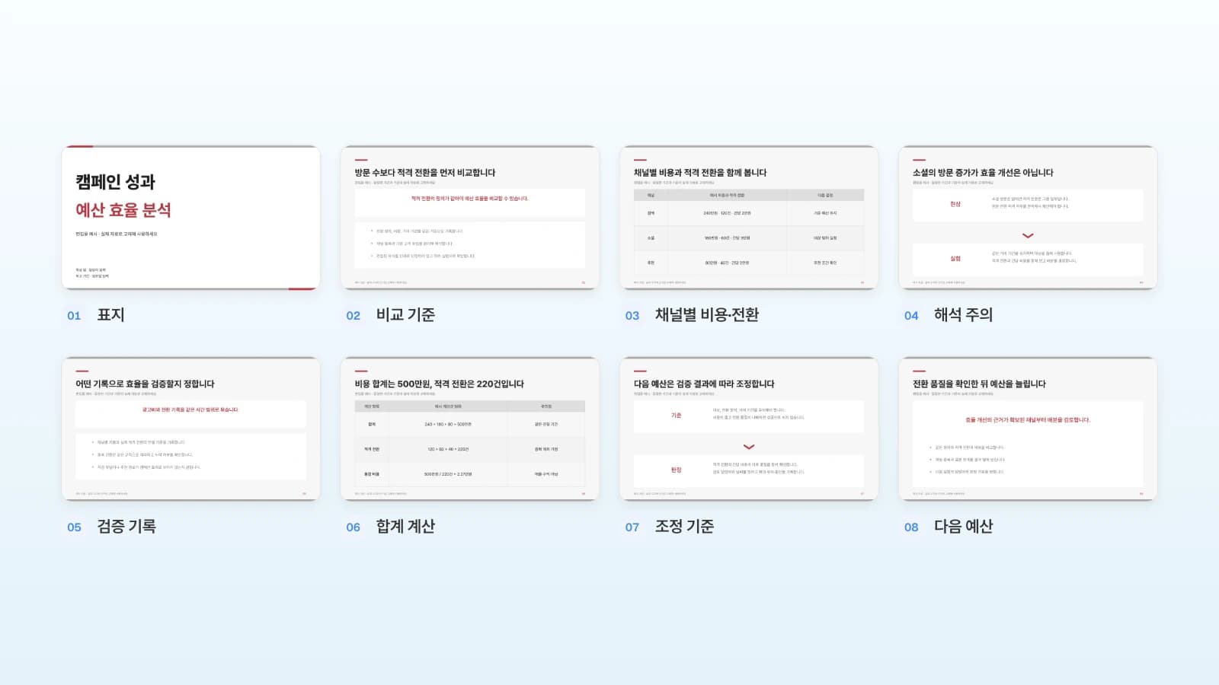1219x685 pixels.
Task: Click the red 현상 label in slide 04
Action: point(955,204)
